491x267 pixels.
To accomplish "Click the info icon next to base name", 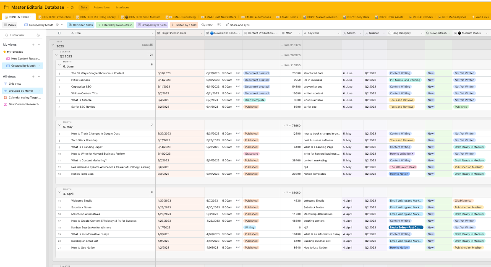I will pyautogui.click(x=72, y=8).
